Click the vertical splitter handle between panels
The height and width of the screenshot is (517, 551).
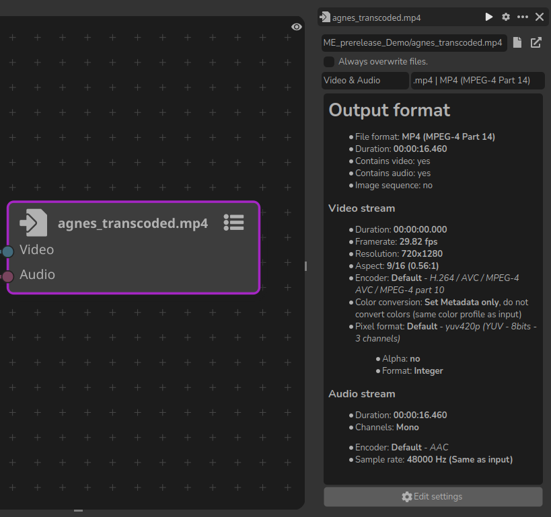click(305, 266)
